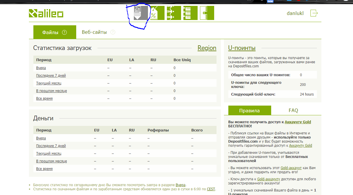353x195 pixels.
Task: Open Текущий месяц in the Деньги table
Action: [x=49, y=154]
